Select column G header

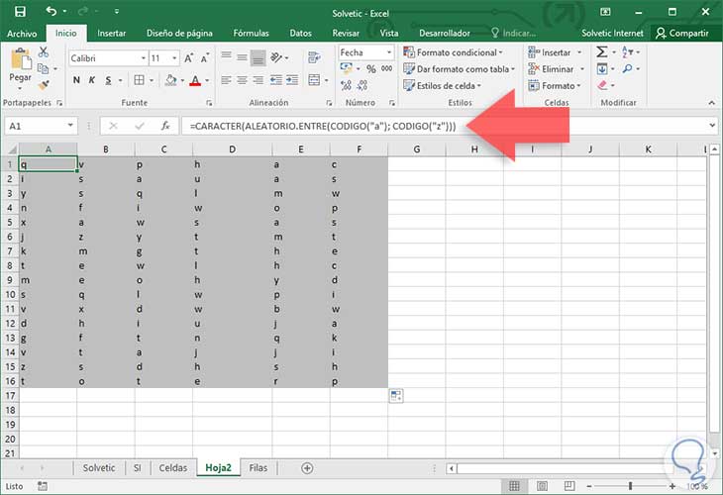(416, 148)
